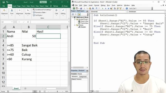Image resolution: width=166 pixels, height=93 pixels.
Task: Switch to the Data ribbon tab
Action: (28, 6)
